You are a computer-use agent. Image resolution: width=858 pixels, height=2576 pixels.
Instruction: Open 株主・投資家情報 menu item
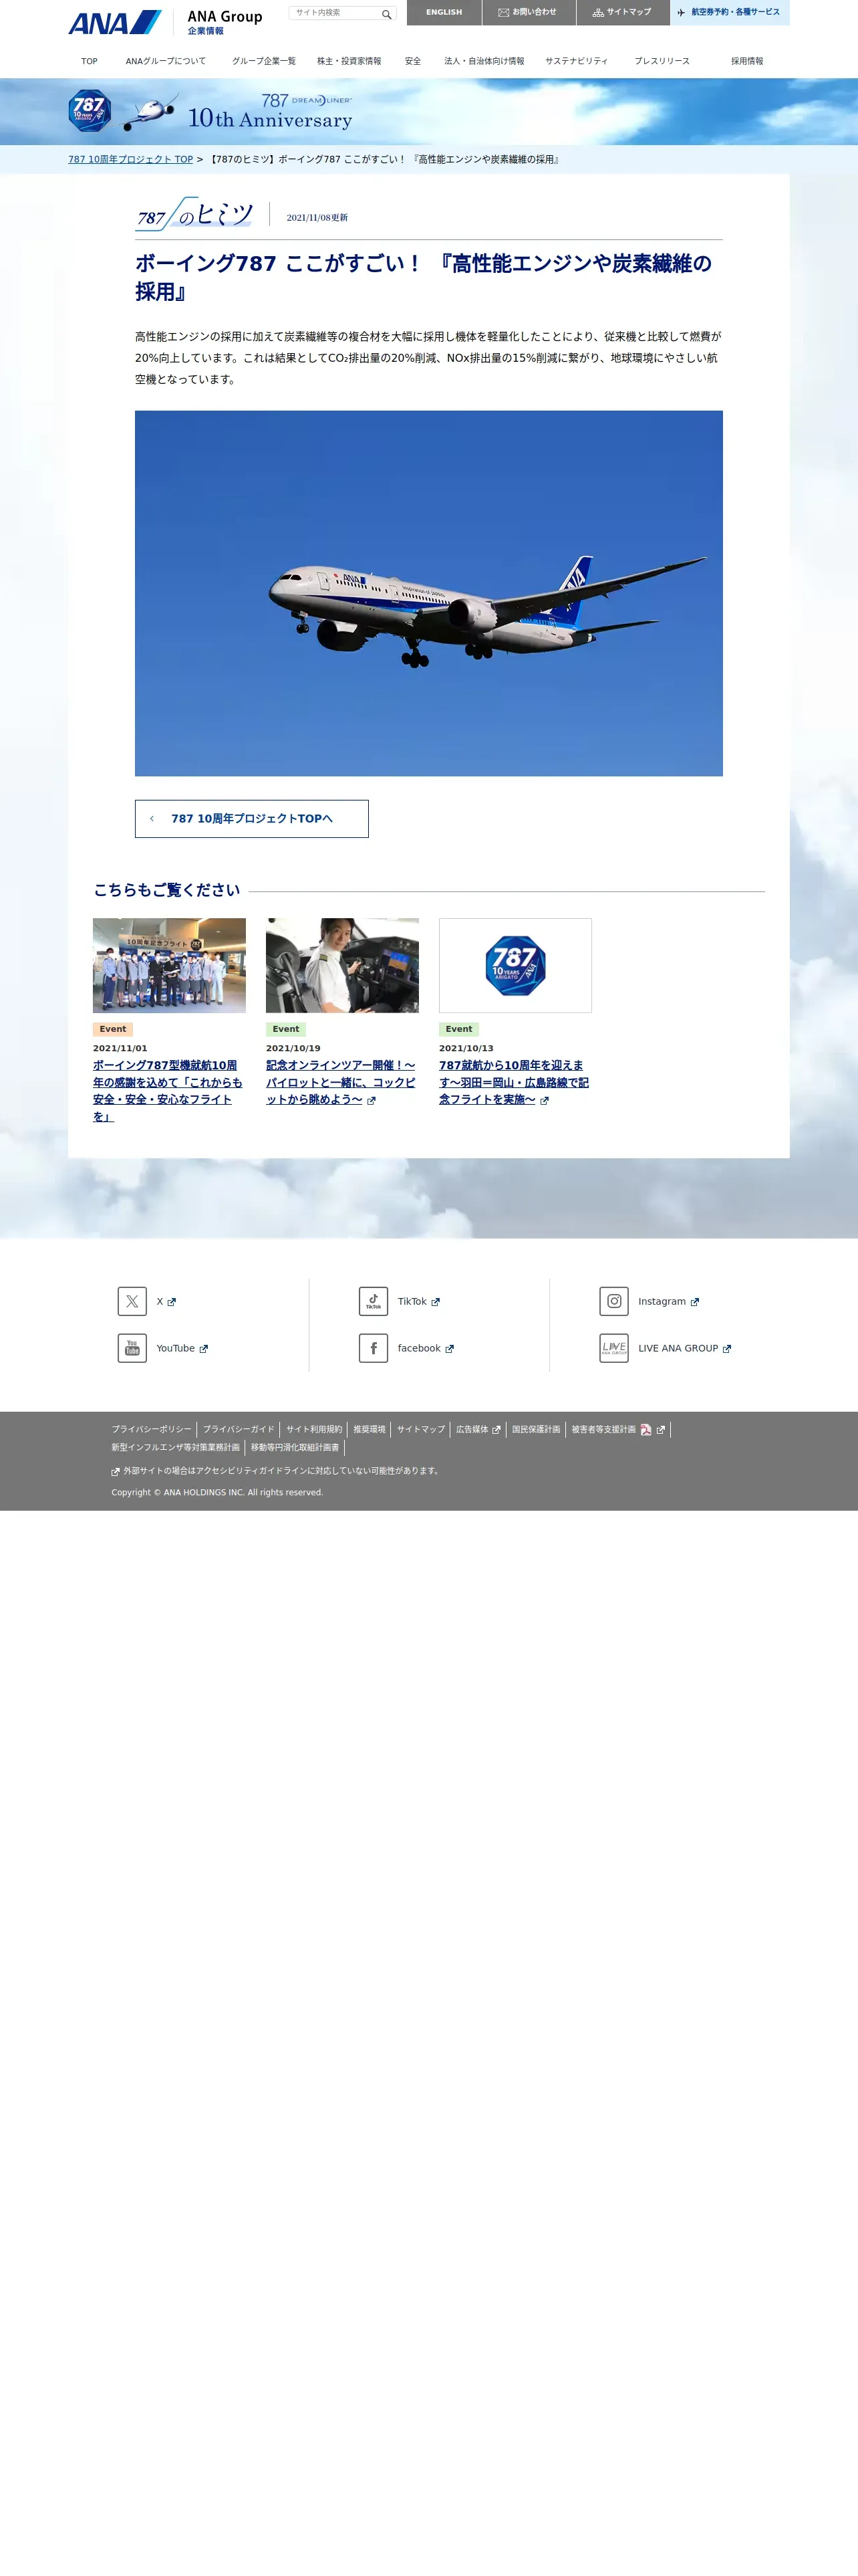point(349,61)
